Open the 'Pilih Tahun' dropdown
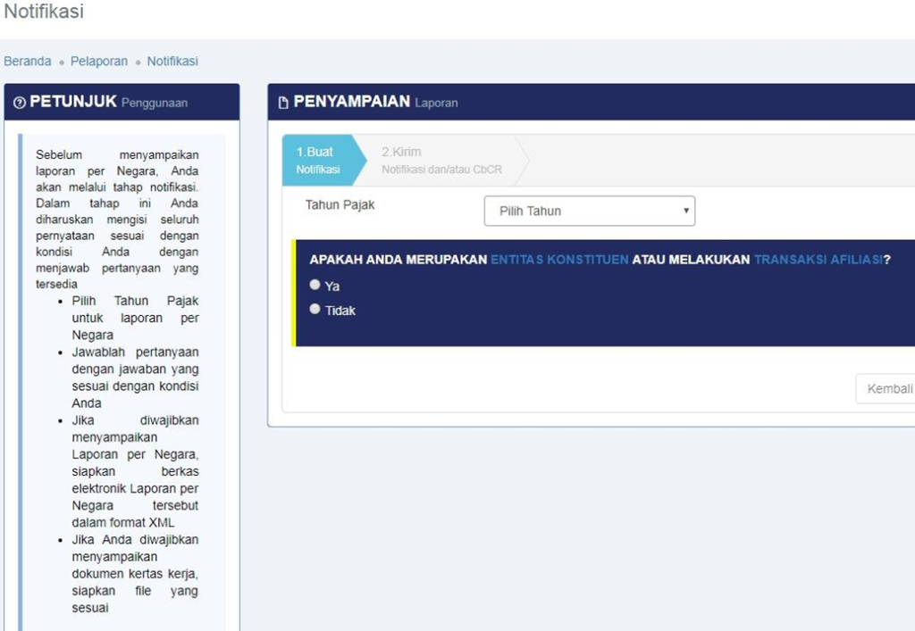 (590, 212)
